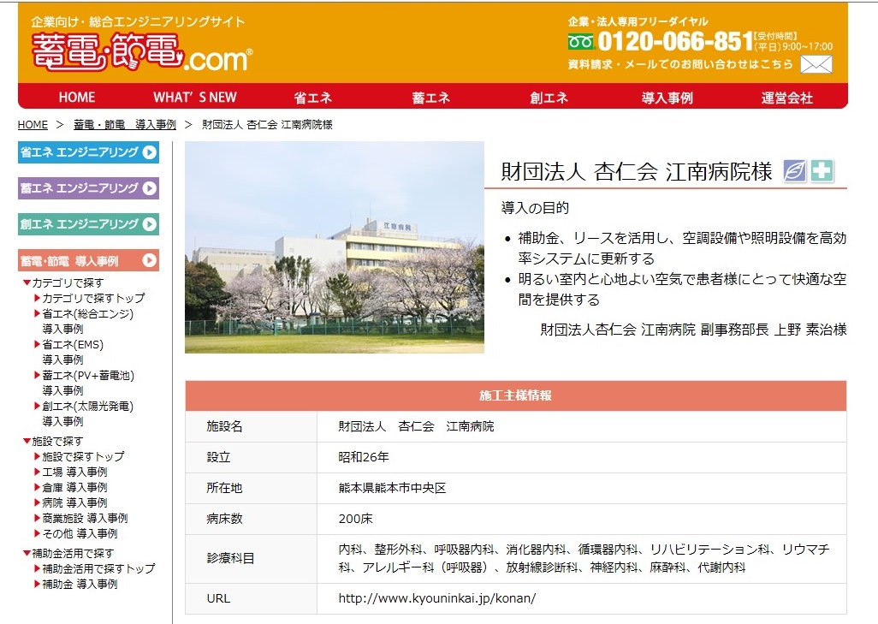The image size is (878, 624).
Task: Click the hospital URL kyouninkai.jp/konan
Action: coord(436,598)
